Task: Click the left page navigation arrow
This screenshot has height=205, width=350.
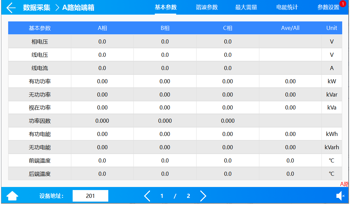Action: pos(147,196)
